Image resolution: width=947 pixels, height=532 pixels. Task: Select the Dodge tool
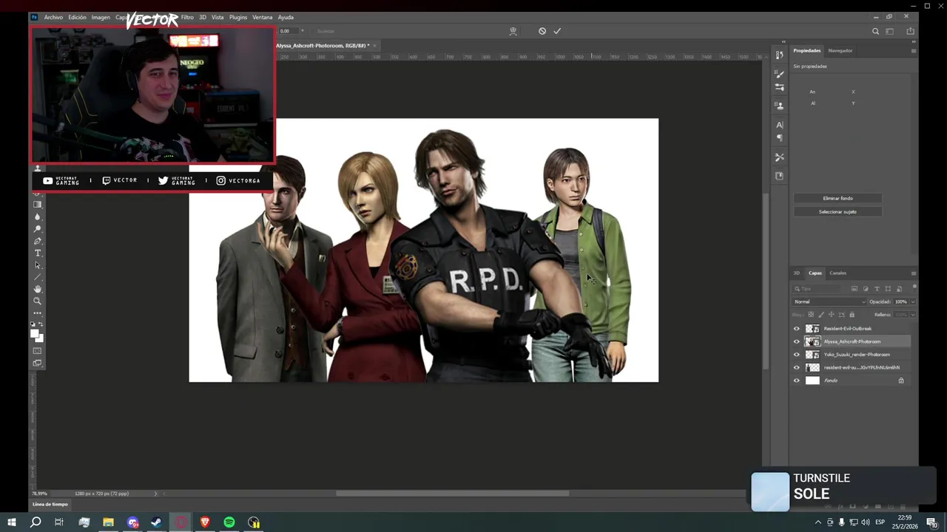(38, 229)
